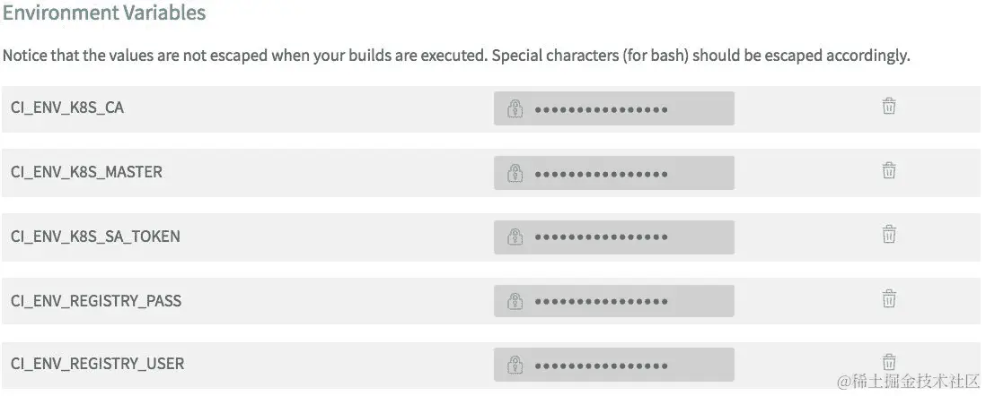This screenshot has height=396, width=986.
Task: Click the lock icon for CI_ENV_K8S_SA_TOKEN
Action: 515,237
